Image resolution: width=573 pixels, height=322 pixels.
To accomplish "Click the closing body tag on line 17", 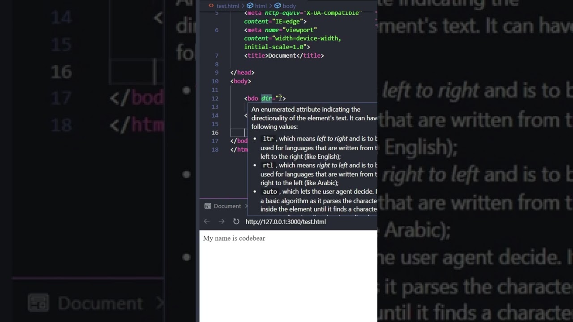I will click(239, 141).
